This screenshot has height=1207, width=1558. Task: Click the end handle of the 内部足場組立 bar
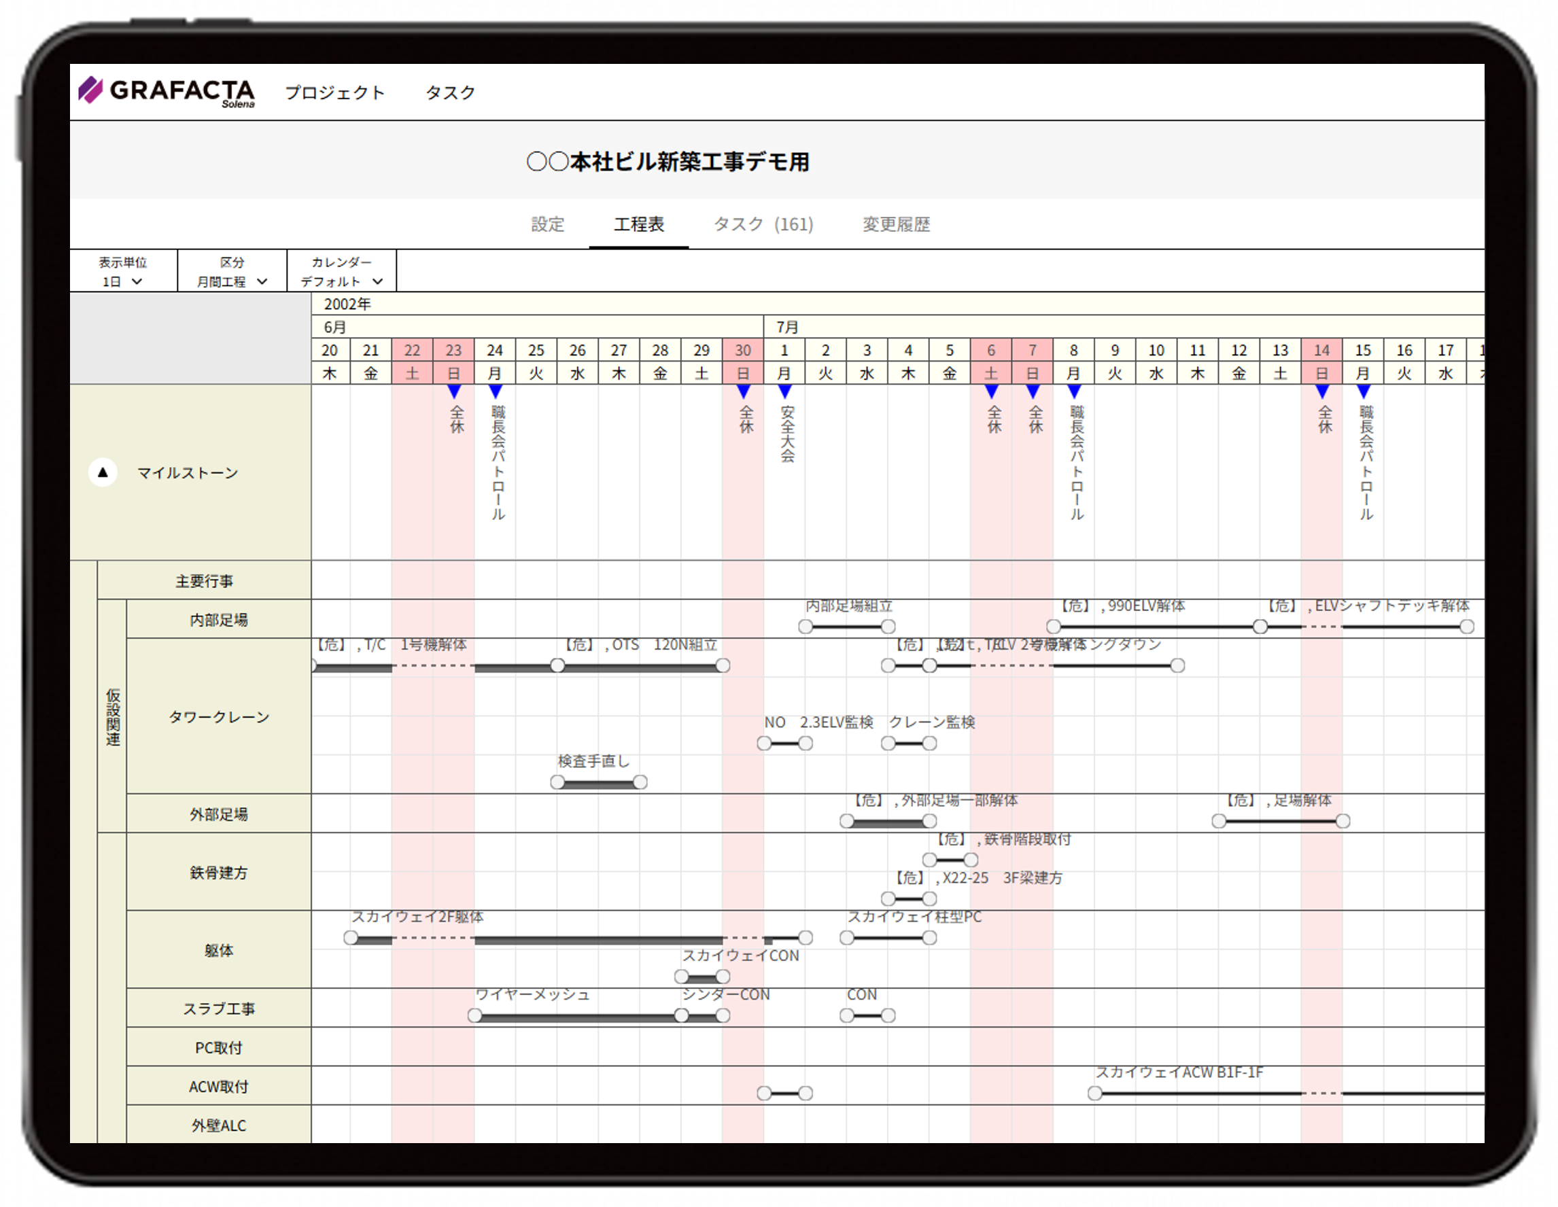888,627
